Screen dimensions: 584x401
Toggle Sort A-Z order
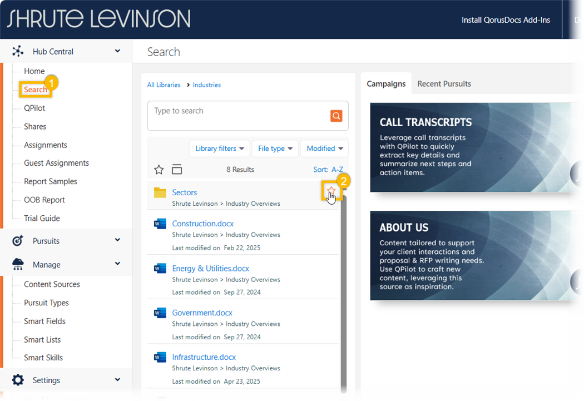pos(328,170)
